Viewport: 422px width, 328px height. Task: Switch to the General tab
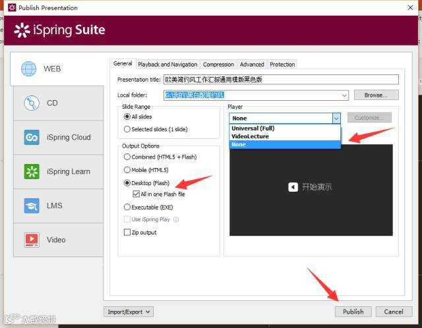[123, 64]
